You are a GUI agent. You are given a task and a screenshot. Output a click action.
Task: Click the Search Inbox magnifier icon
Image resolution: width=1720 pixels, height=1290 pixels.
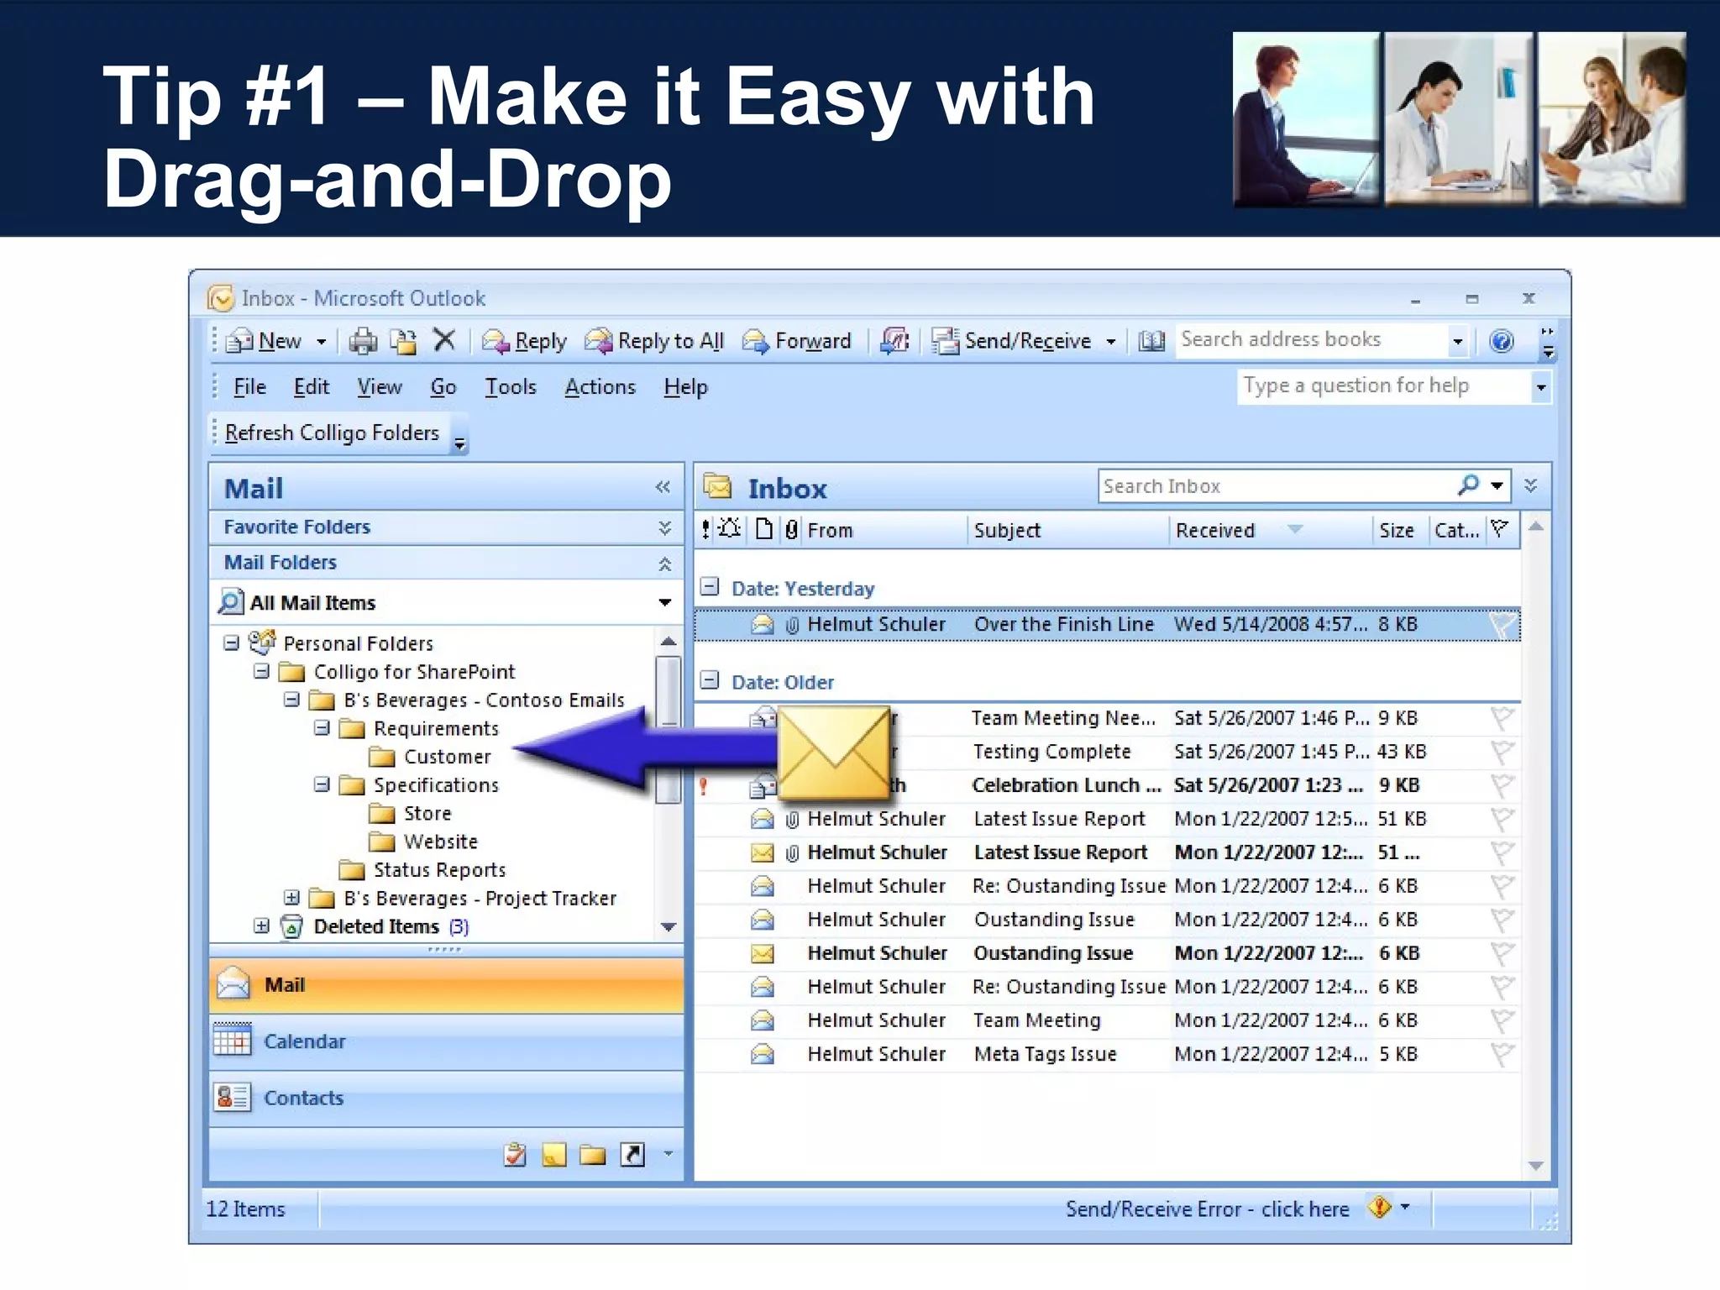[1469, 485]
